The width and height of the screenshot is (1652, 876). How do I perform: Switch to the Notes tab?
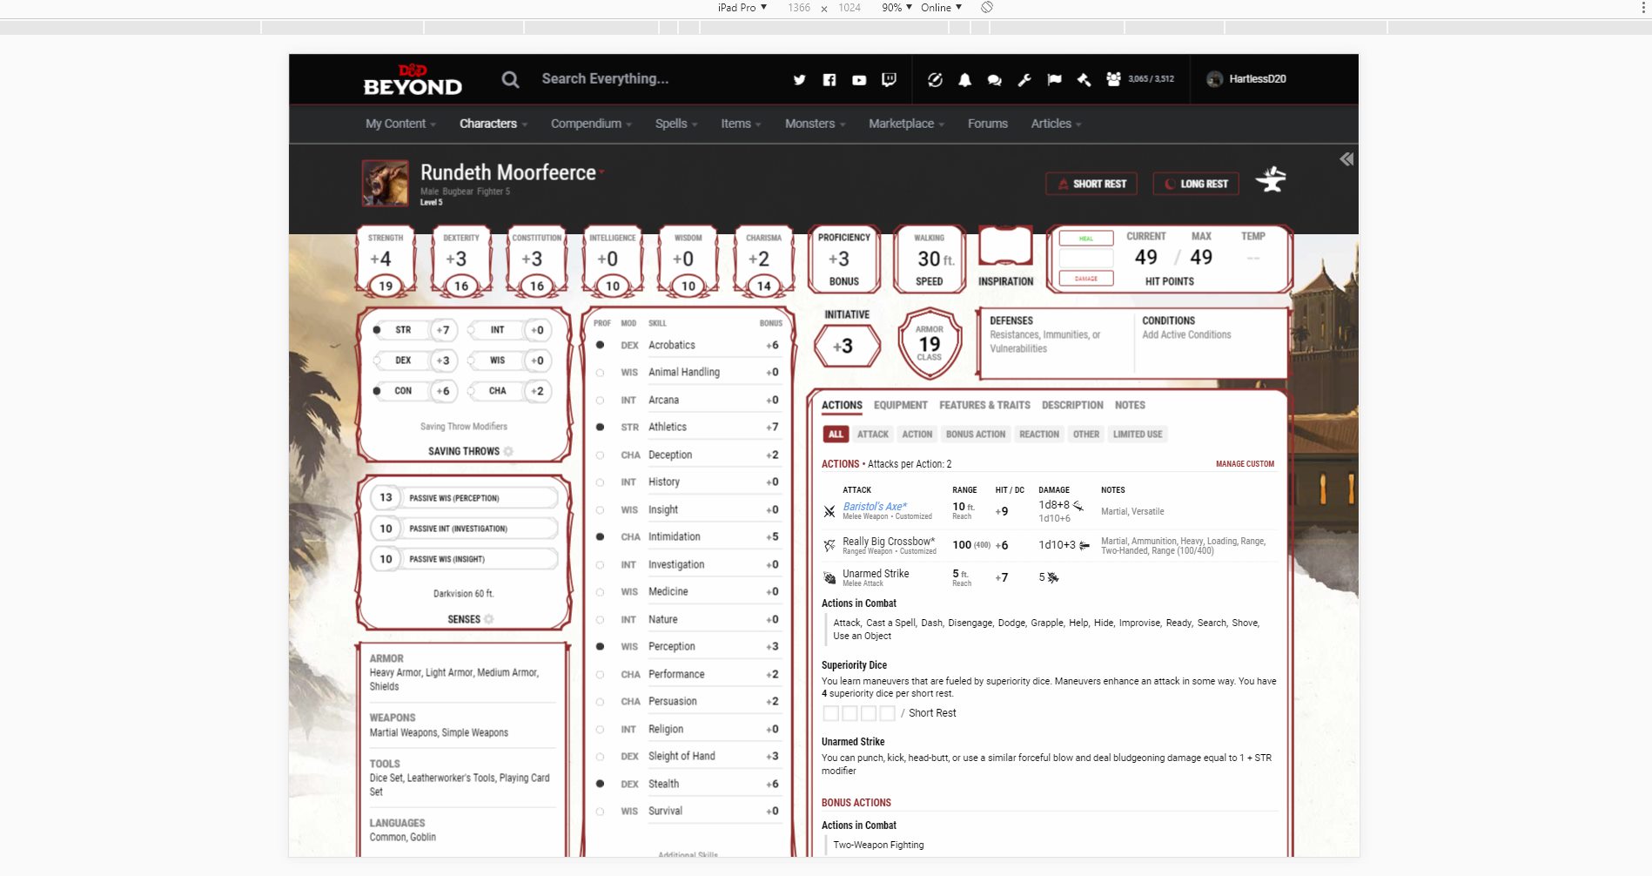(1130, 406)
